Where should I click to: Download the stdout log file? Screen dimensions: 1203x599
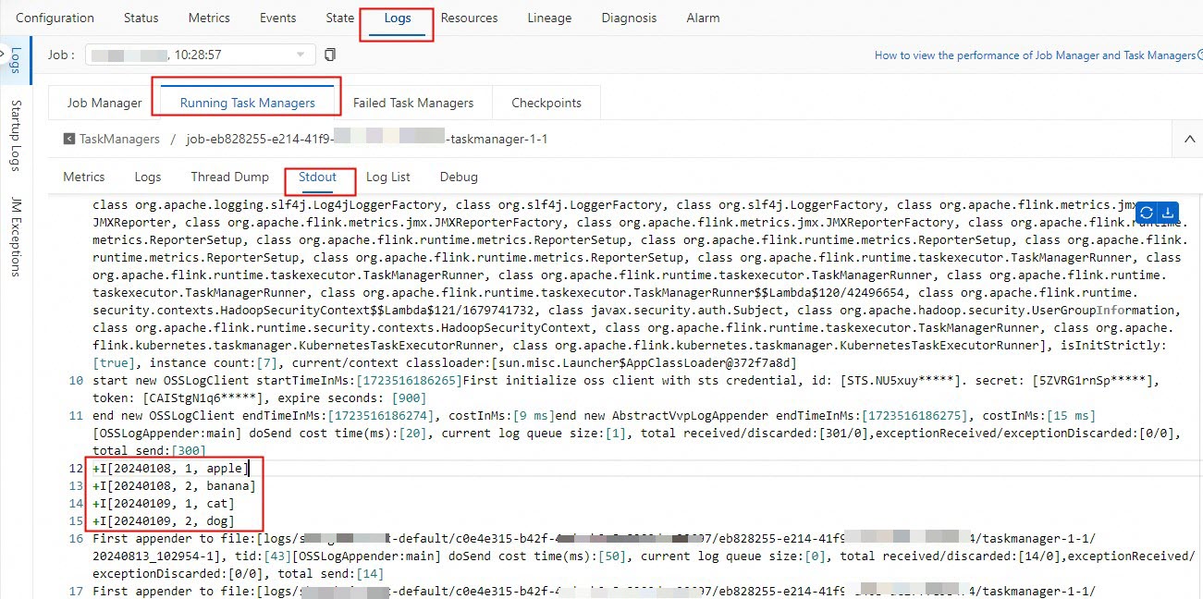point(1168,213)
